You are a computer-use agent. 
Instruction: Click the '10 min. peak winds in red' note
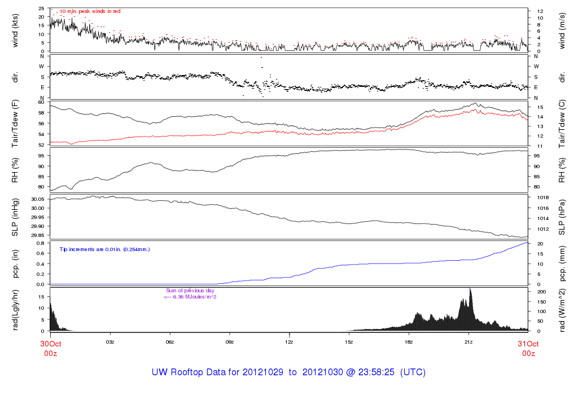click(90, 11)
